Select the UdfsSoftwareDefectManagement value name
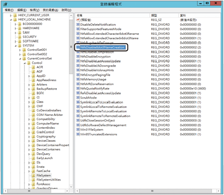The height and width of the screenshot is (195, 224). pos(103,125)
